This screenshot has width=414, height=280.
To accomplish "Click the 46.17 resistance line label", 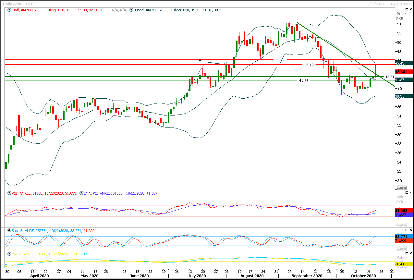I will 280,60.
